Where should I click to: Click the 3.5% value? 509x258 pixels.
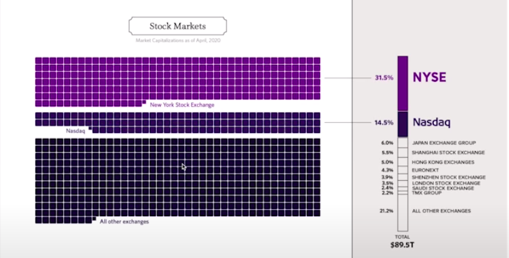(387, 183)
